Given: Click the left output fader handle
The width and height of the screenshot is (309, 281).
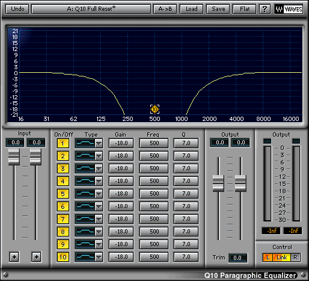Looking at the screenshot, I should 218,184.
